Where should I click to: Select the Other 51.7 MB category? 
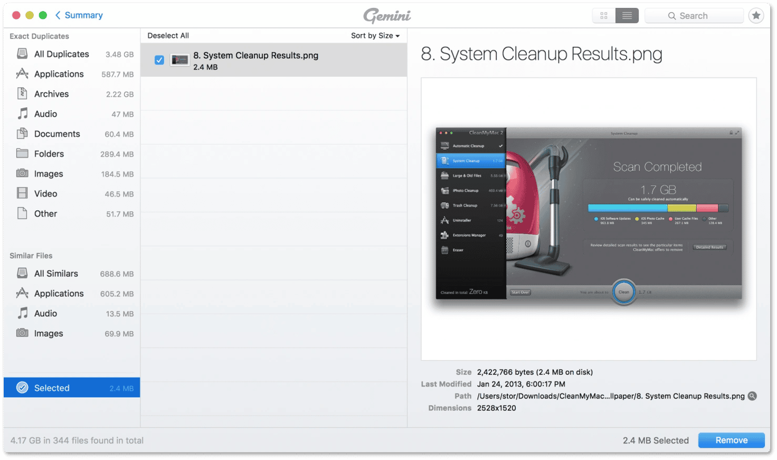pyautogui.click(x=72, y=214)
